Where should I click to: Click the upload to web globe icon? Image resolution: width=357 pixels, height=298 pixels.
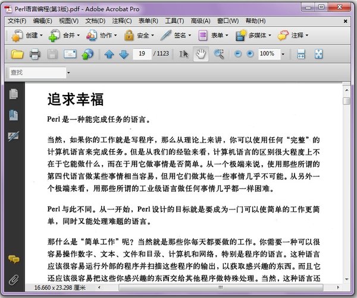click(x=87, y=54)
